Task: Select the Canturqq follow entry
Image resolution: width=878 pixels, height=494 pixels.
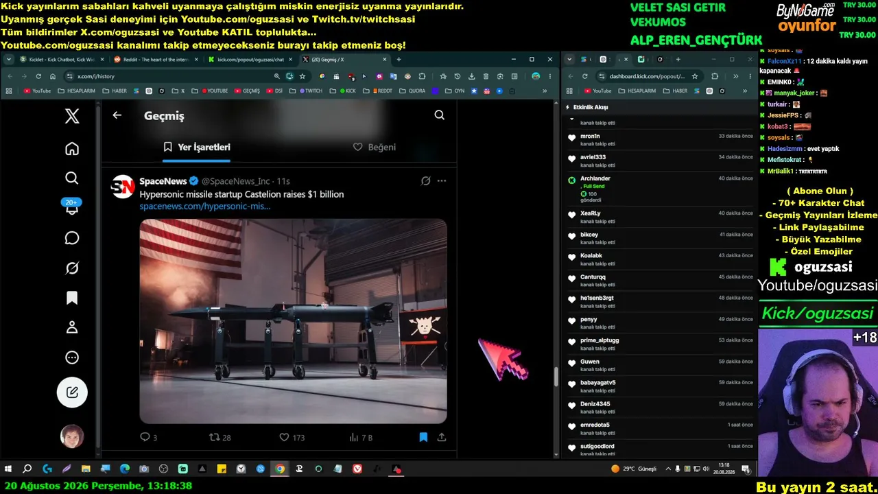Action: (661, 281)
